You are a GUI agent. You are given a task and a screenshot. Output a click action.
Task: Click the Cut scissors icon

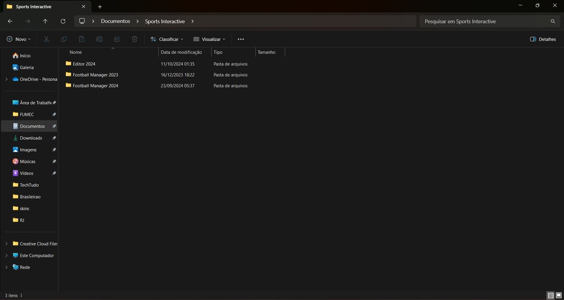click(46, 39)
